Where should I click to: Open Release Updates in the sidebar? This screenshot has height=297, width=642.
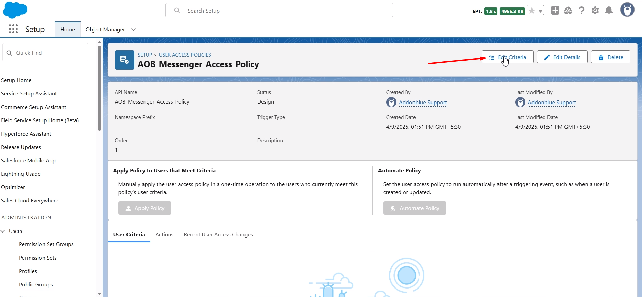coord(21,147)
